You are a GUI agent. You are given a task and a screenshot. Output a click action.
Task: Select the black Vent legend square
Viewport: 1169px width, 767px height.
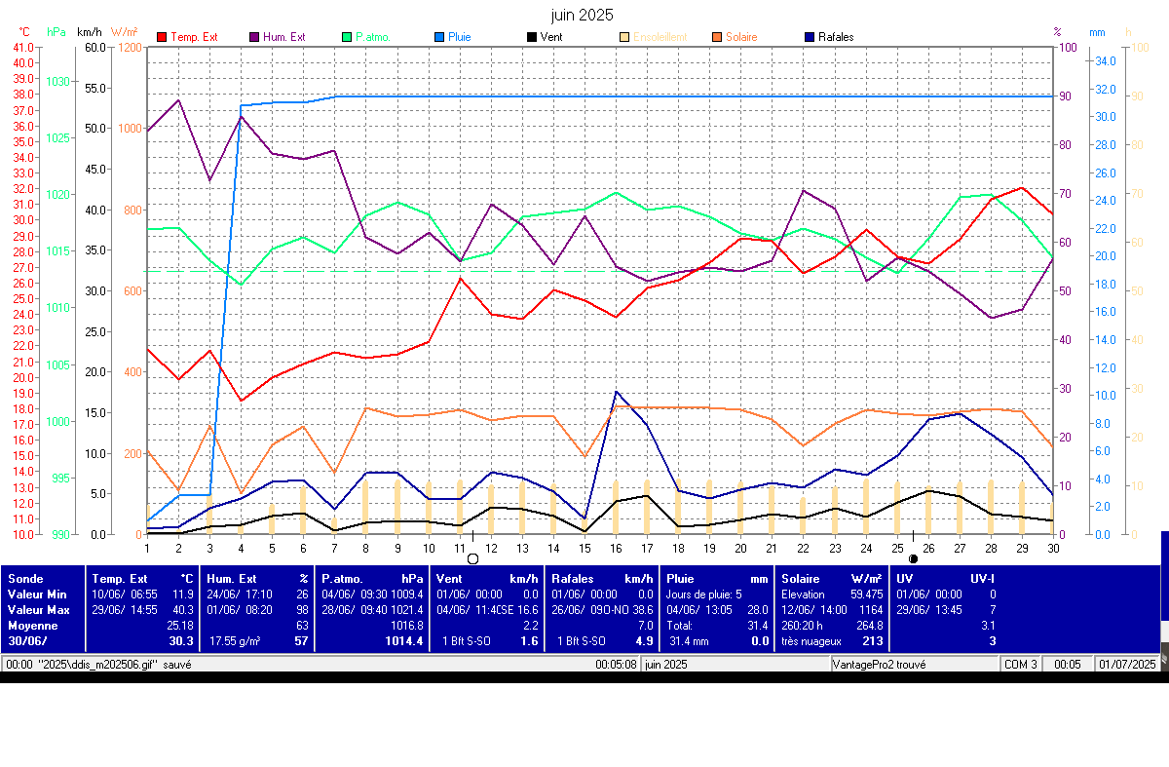click(x=531, y=37)
